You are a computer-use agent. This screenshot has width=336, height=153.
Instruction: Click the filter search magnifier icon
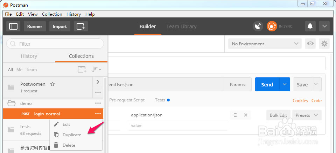click(13, 44)
